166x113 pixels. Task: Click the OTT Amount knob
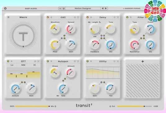point(15,89)
